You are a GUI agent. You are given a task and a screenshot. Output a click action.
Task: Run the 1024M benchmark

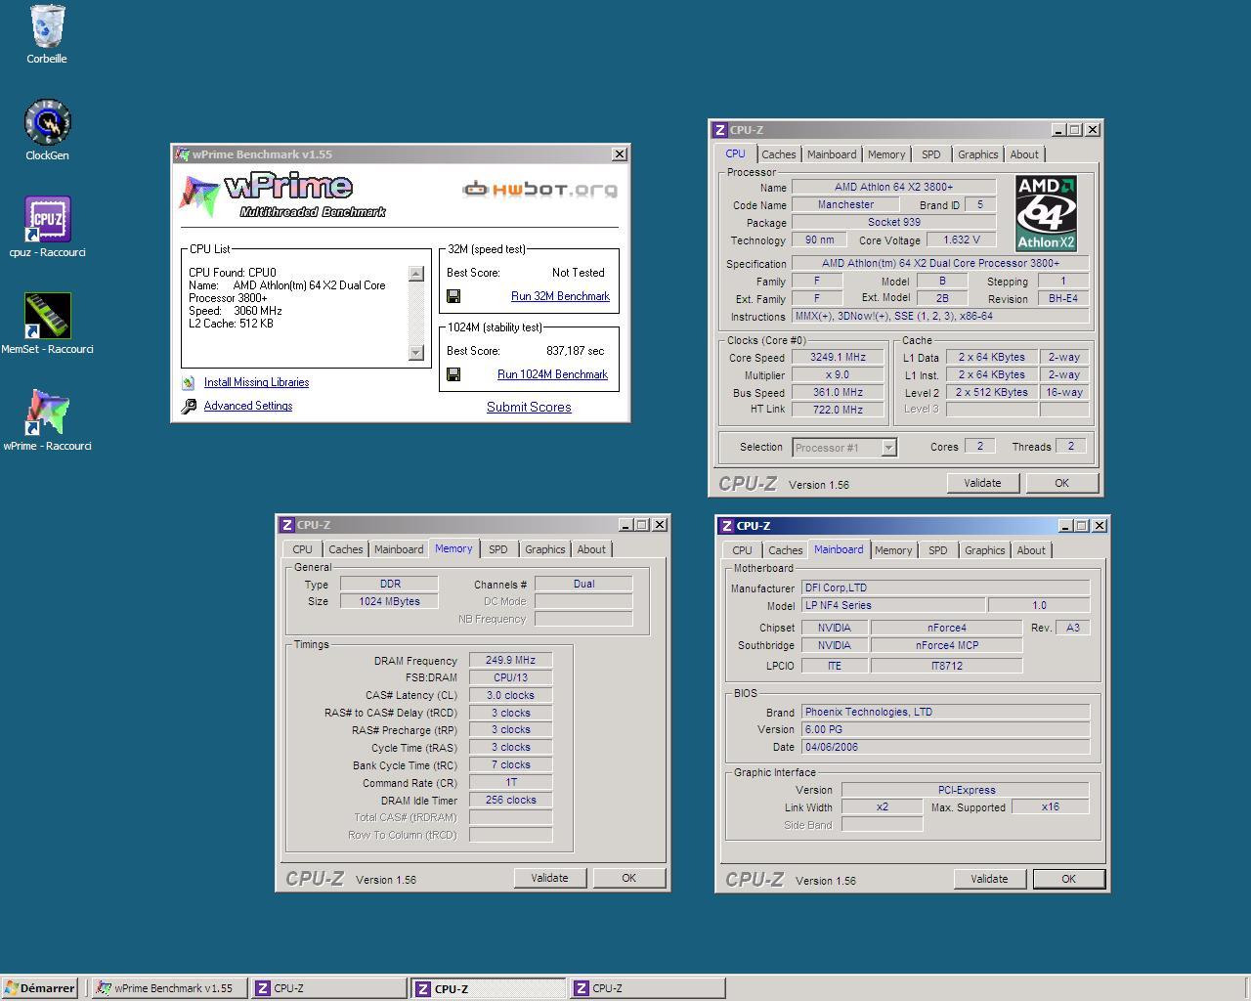552,374
